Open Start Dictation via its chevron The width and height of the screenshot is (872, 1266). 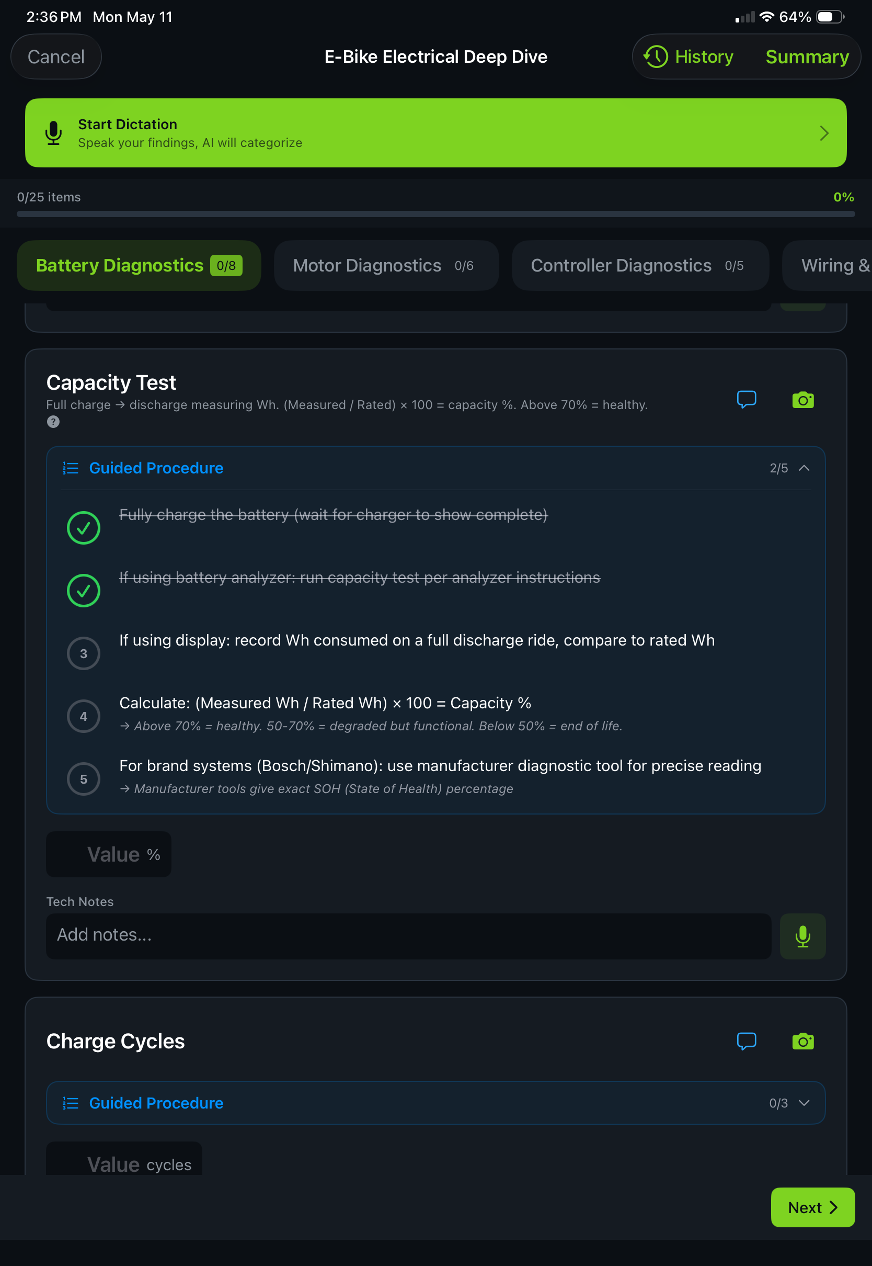coord(824,133)
